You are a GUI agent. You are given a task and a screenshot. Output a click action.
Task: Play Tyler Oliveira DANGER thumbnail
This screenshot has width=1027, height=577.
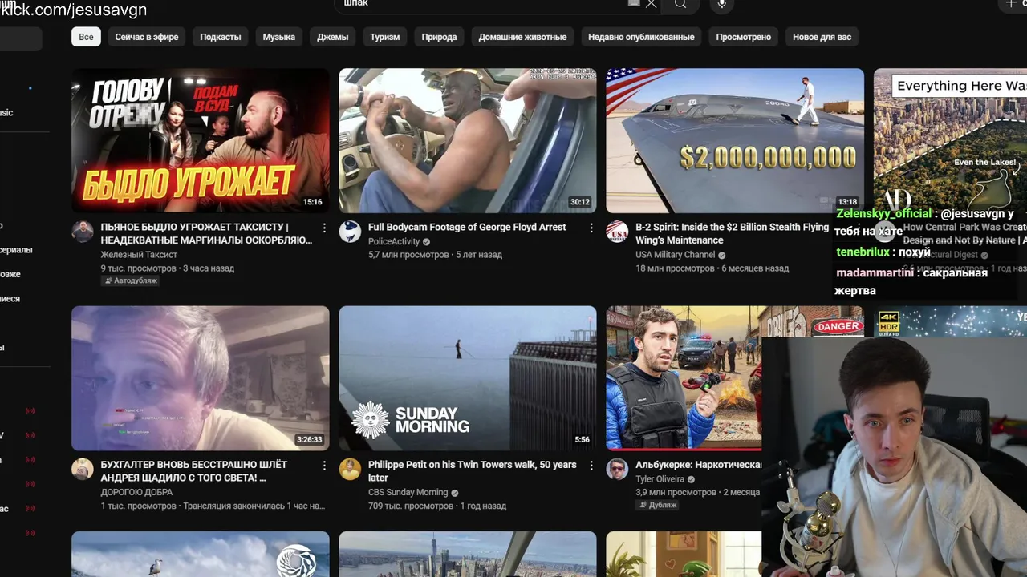pos(684,378)
